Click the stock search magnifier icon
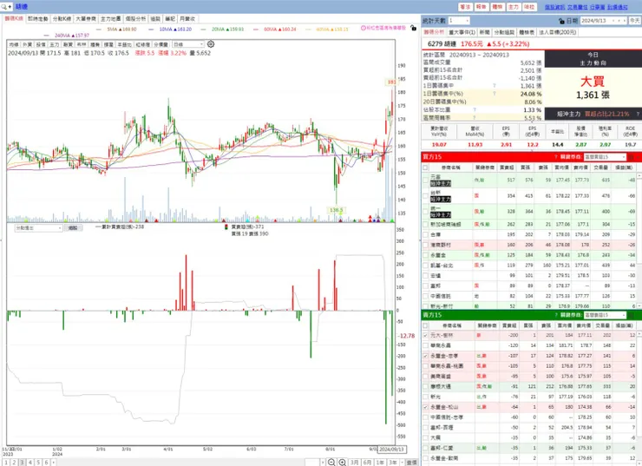This screenshot has height=466, width=642. (4, 7)
